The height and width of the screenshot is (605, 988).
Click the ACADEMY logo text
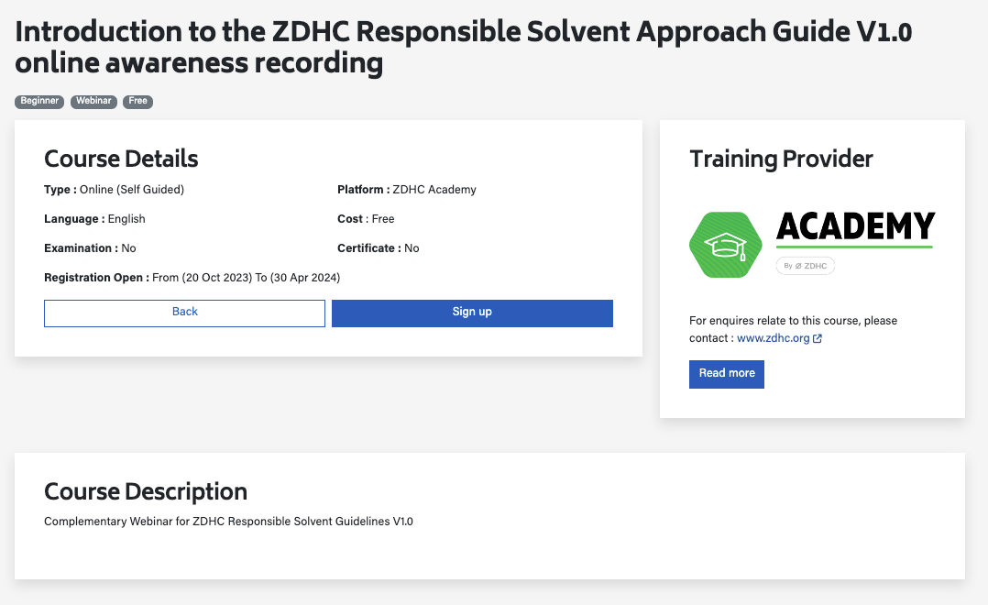pyautogui.click(x=856, y=228)
